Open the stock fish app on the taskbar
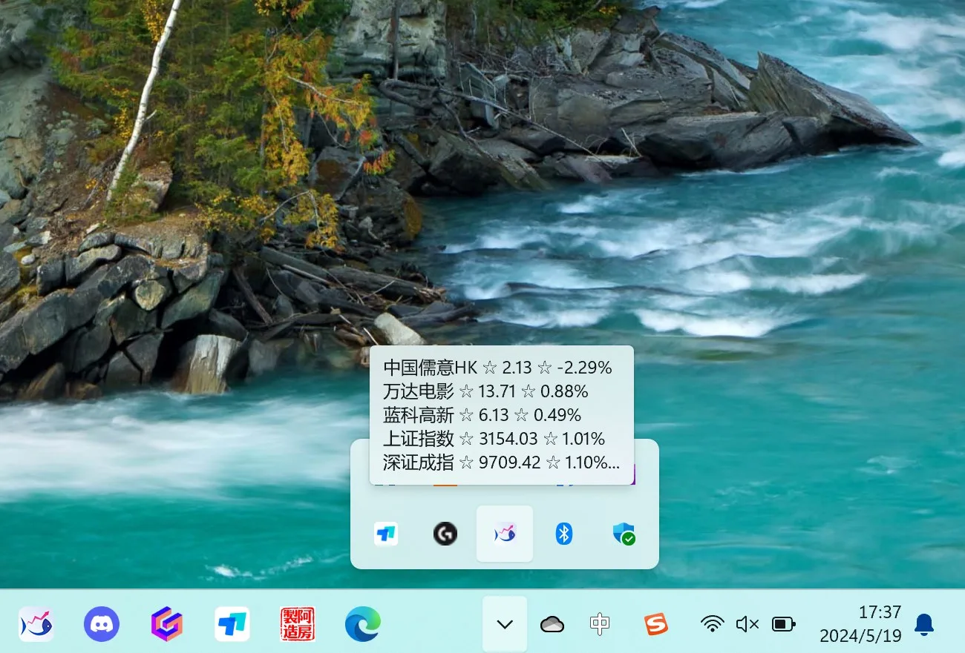The image size is (965, 653). tap(36, 624)
